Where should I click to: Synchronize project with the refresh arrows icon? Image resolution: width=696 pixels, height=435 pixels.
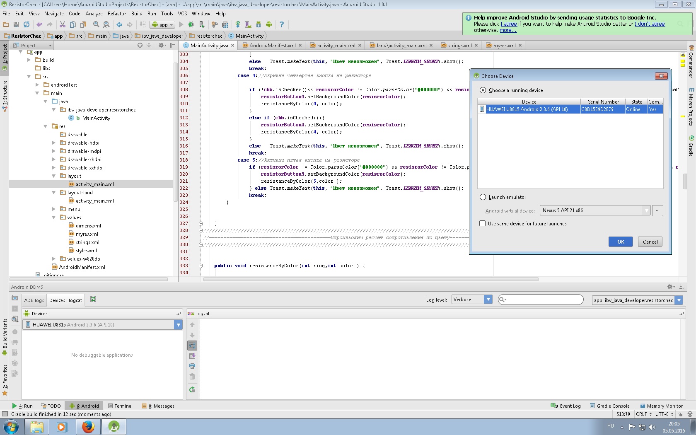pyautogui.click(x=27, y=24)
